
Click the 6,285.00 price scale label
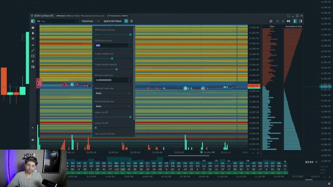pyautogui.click(x=254, y=123)
